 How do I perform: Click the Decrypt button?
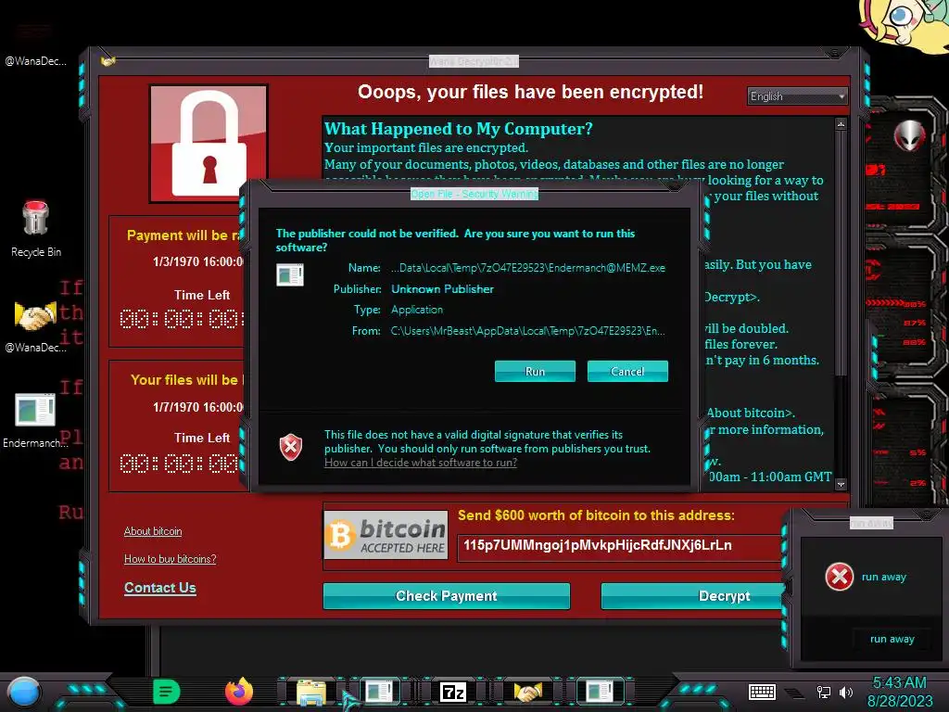pyautogui.click(x=693, y=596)
